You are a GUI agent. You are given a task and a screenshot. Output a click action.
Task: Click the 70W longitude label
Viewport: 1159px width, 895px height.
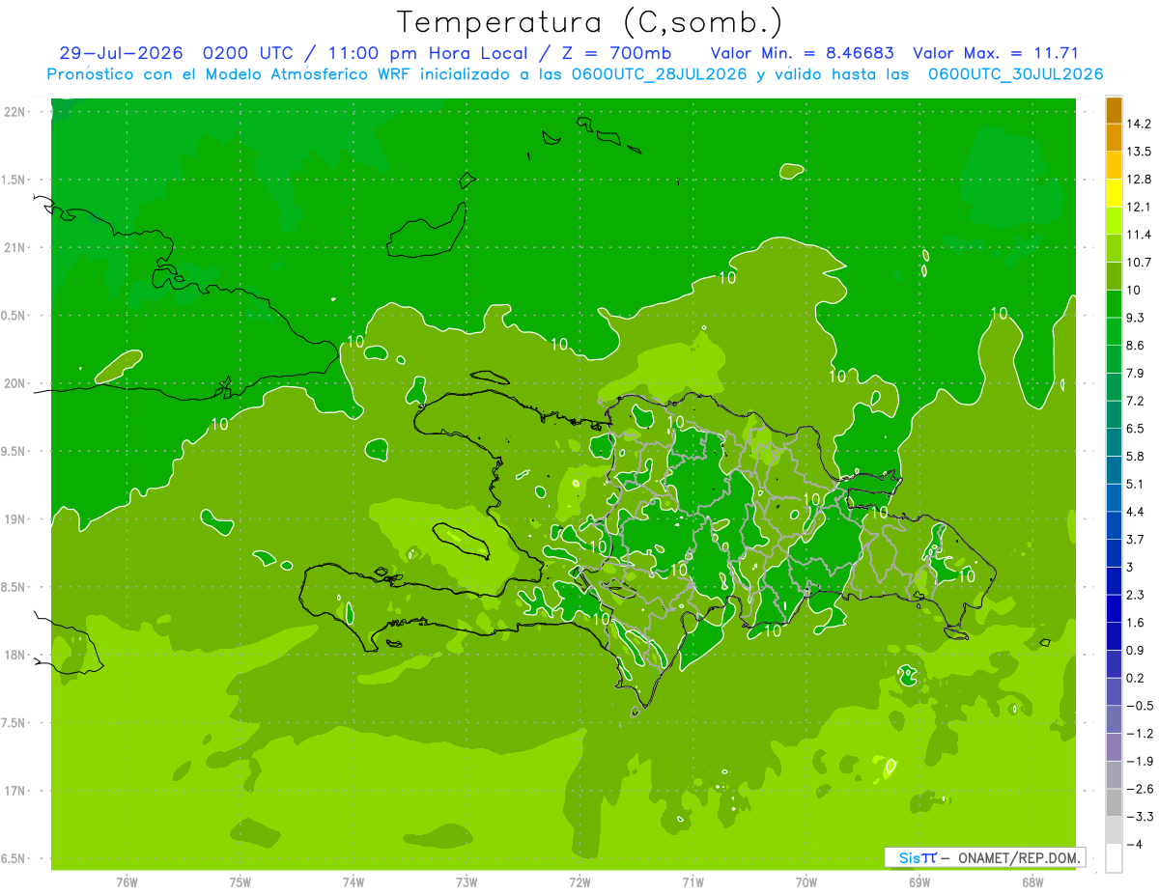(x=806, y=882)
